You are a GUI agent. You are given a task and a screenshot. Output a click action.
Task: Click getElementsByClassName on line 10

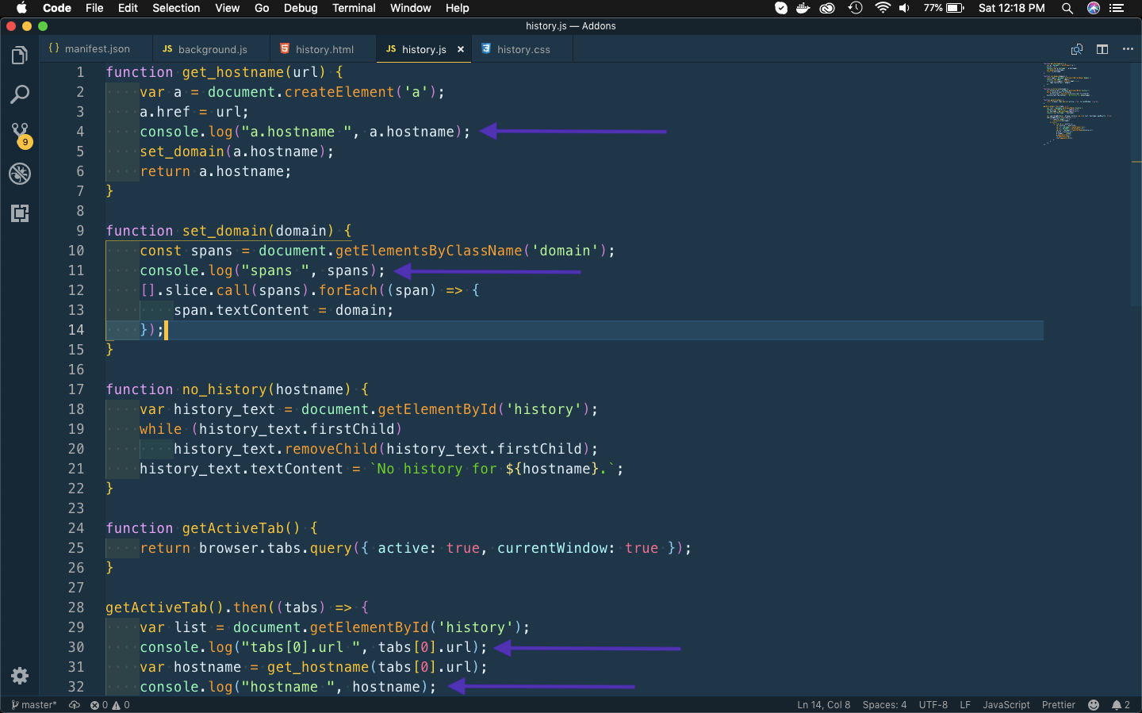tap(429, 251)
